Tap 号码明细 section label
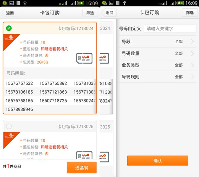This screenshot has height=177, width=199. click(x=16, y=73)
